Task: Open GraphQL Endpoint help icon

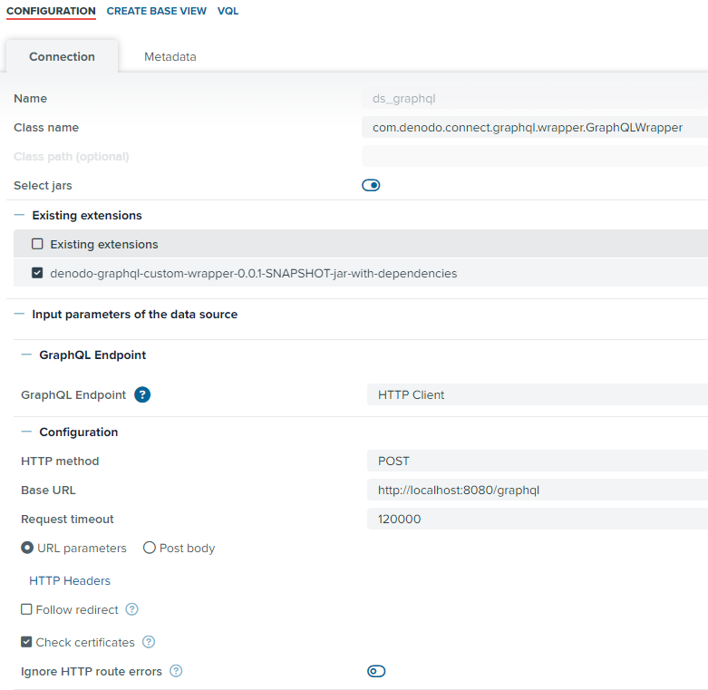Action: (x=142, y=394)
